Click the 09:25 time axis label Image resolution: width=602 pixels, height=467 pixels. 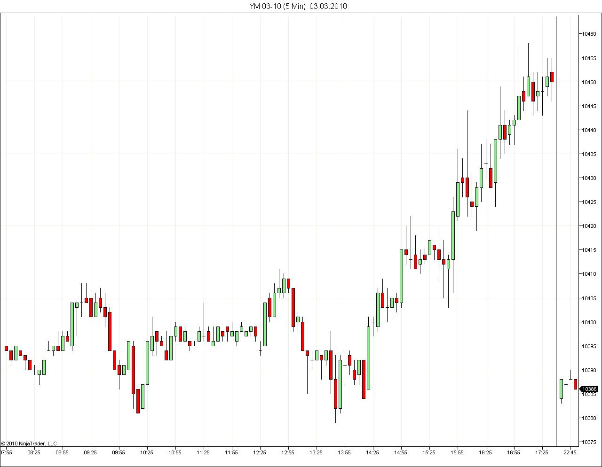tap(90, 453)
